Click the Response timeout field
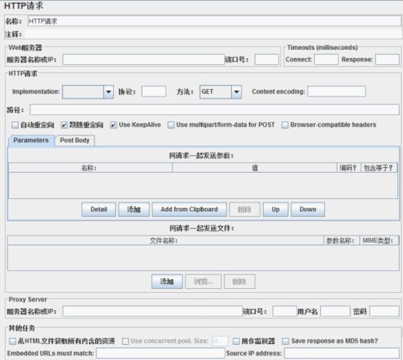This screenshot has width=403, height=360. (387, 59)
